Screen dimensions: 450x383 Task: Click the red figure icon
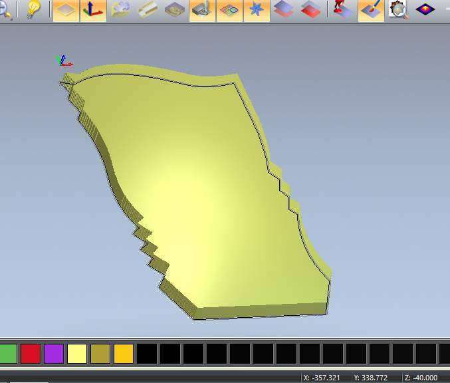pos(342,10)
